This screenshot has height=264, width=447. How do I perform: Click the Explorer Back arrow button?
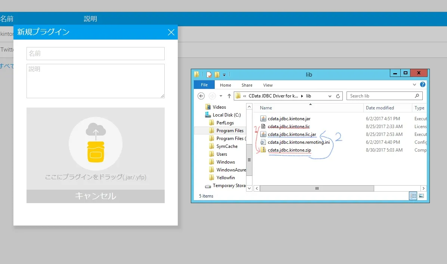(201, 96)
